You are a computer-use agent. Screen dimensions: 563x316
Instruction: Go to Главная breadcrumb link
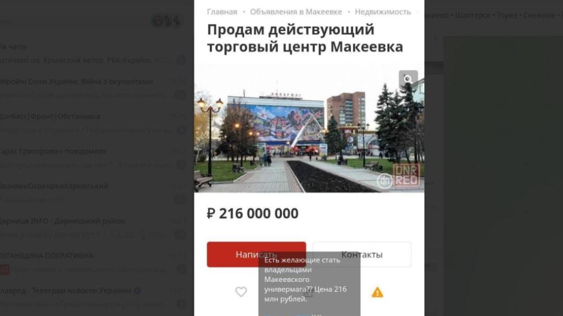click(222, 12)
